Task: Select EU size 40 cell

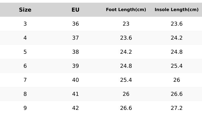Action: (x=75, y=80)
